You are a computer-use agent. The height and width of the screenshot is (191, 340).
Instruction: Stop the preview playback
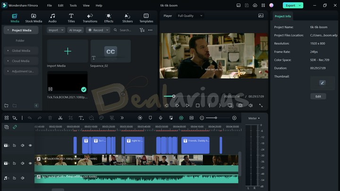[197, 106]
